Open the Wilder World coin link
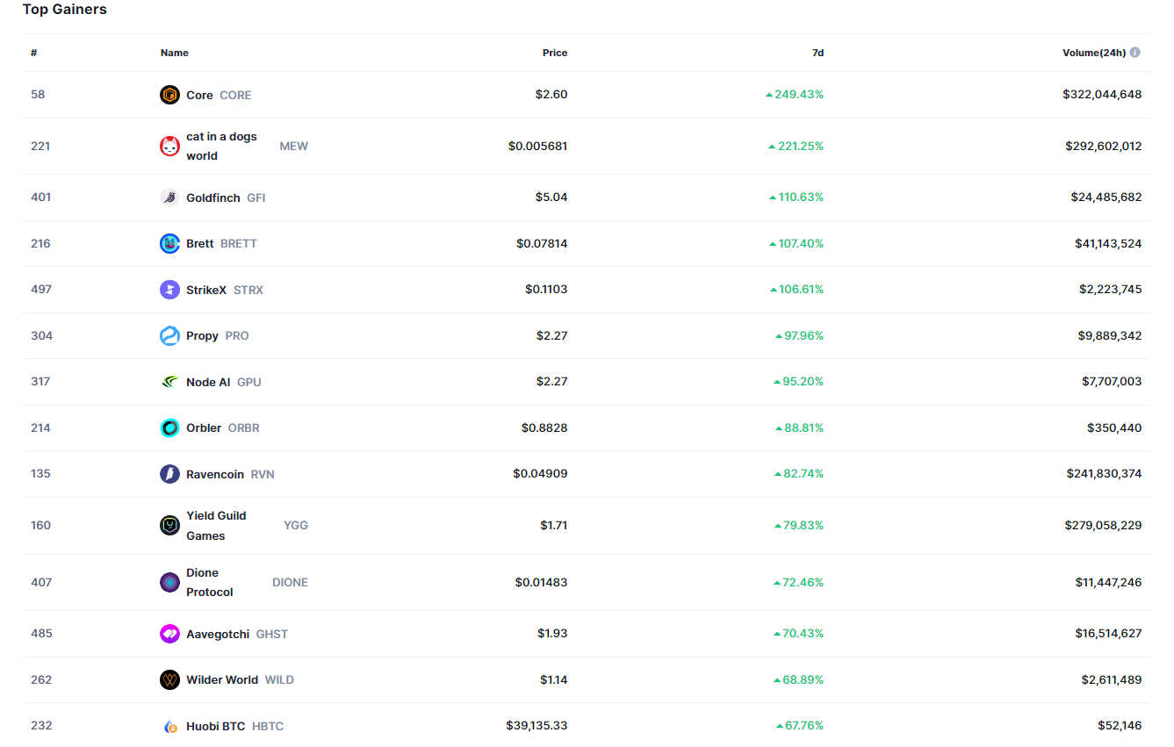The width and height of the screenshot is (1174, 747). [222, 679]
